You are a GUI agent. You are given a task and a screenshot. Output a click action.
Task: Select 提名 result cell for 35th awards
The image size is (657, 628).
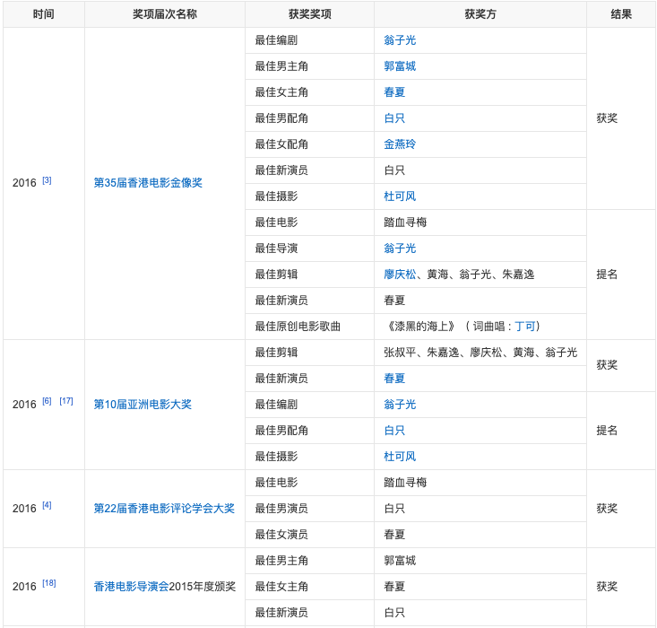click(x=621, y=275)
